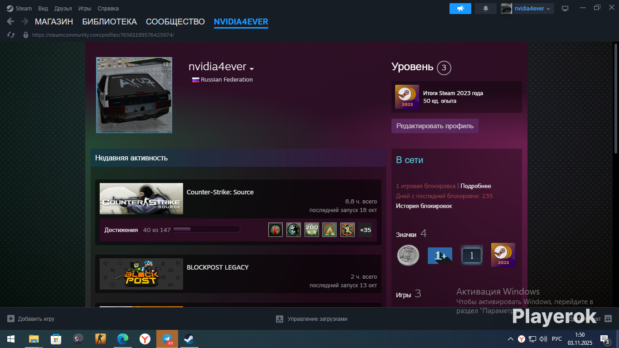Select the NVIDIA4EVER tab
Screen dimensions: 619x348
pos(241,22)
